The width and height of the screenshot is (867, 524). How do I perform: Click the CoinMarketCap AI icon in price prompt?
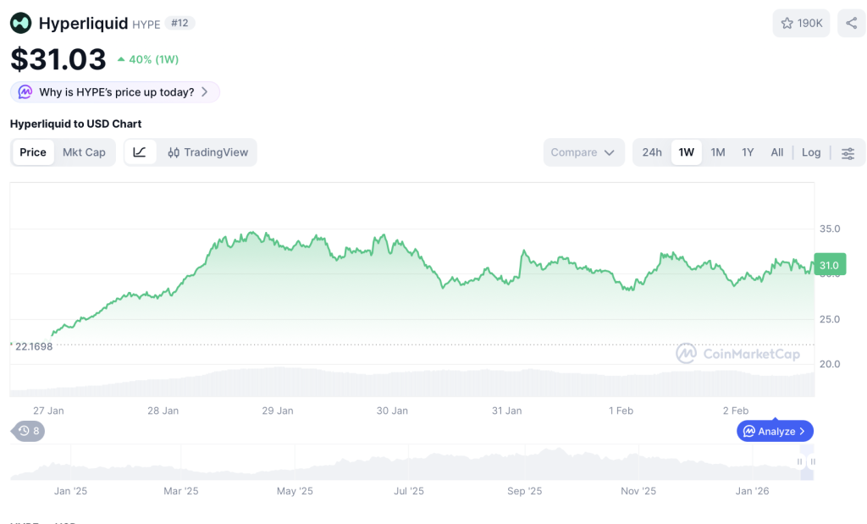[25, 92]
